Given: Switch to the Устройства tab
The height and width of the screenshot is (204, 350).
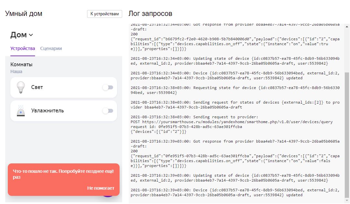Looking at the screenshot, I should coord(22,48).
